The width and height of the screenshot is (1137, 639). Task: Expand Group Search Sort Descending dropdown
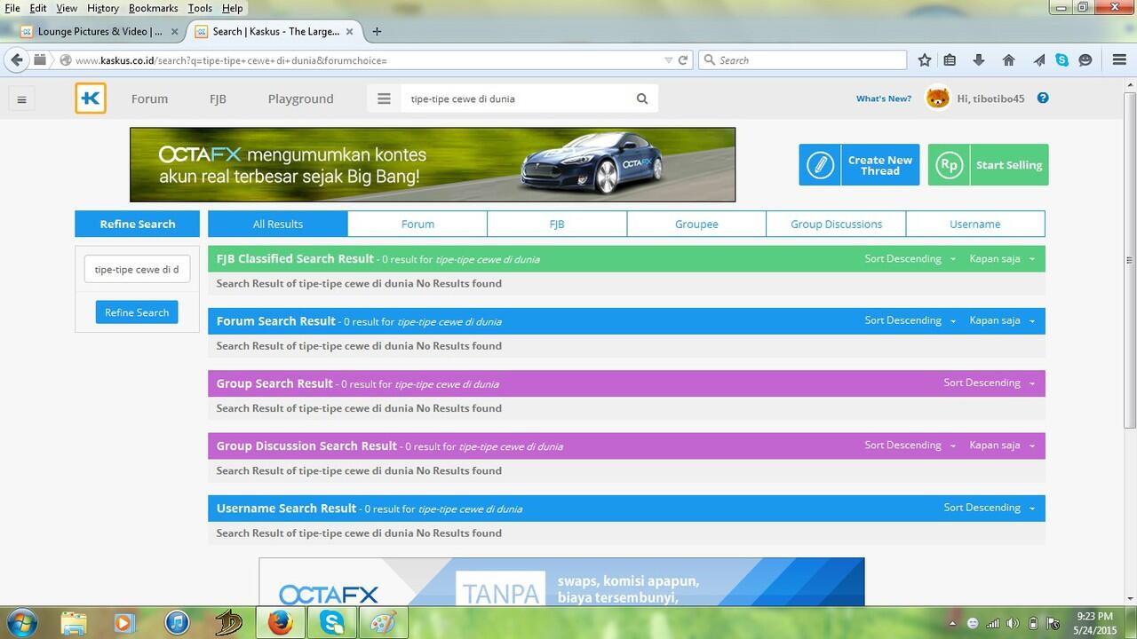click(x=989, y=383)
